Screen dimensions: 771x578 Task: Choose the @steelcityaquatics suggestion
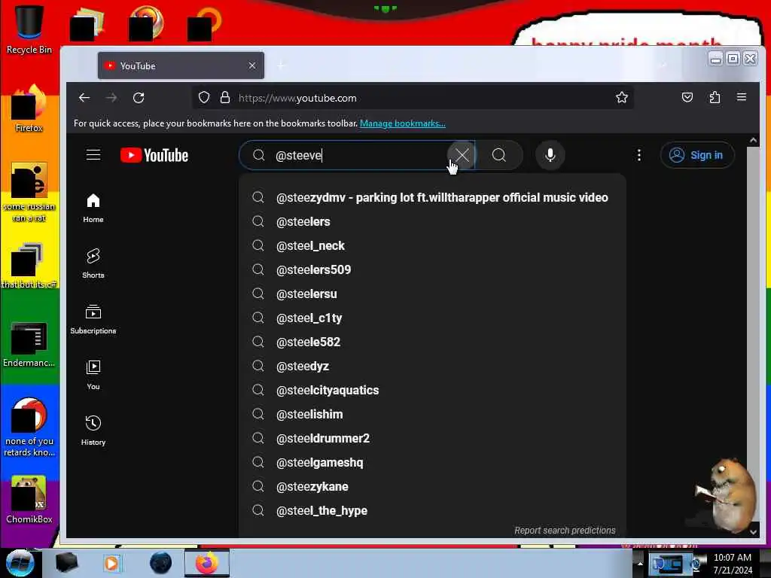click(x=432, y=391)
